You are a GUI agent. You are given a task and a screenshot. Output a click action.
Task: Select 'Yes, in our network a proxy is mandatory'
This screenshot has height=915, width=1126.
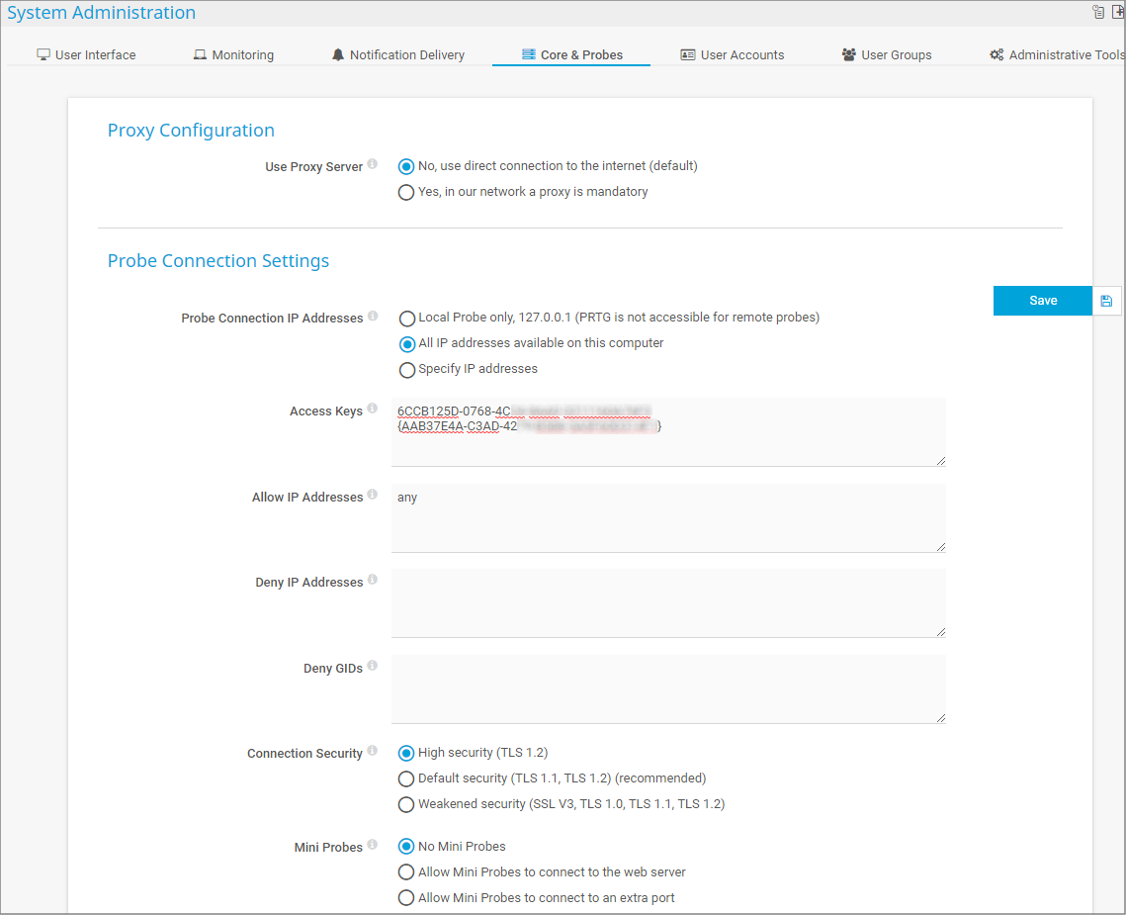click(x=406, y=193)
